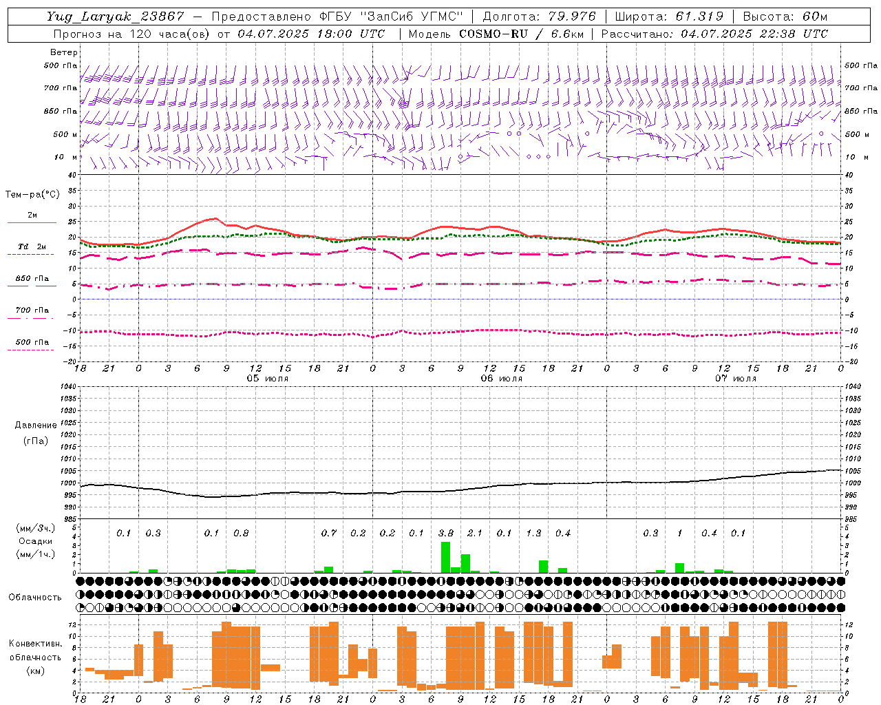Click the precipitation value 0.7
Image resolution: width=881 pixels, height=705 pixels.
(329, 533)
